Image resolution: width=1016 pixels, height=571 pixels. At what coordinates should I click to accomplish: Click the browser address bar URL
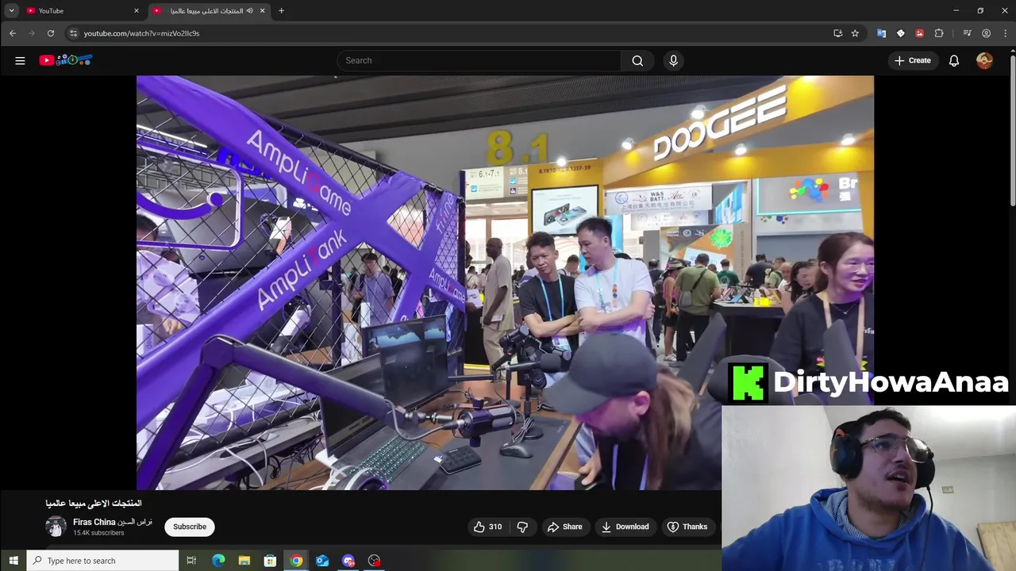141,33
